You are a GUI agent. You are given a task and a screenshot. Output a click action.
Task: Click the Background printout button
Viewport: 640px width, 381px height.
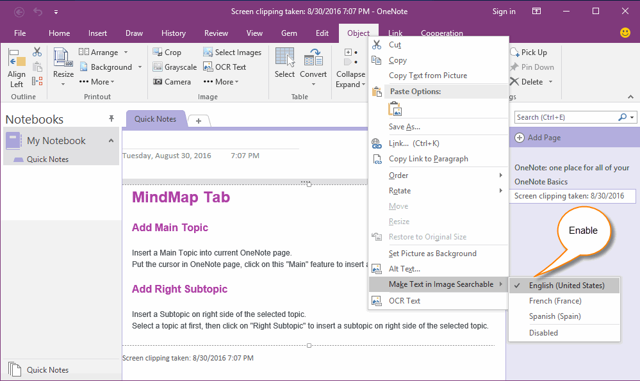[x=106, y=67]
